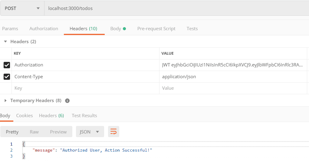Screen dimensions: 309x167
Task: Click the KEY column header
Action: (x=17, y=53)
